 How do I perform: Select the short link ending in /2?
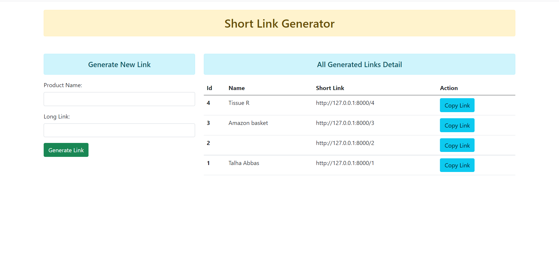(345, 143)
